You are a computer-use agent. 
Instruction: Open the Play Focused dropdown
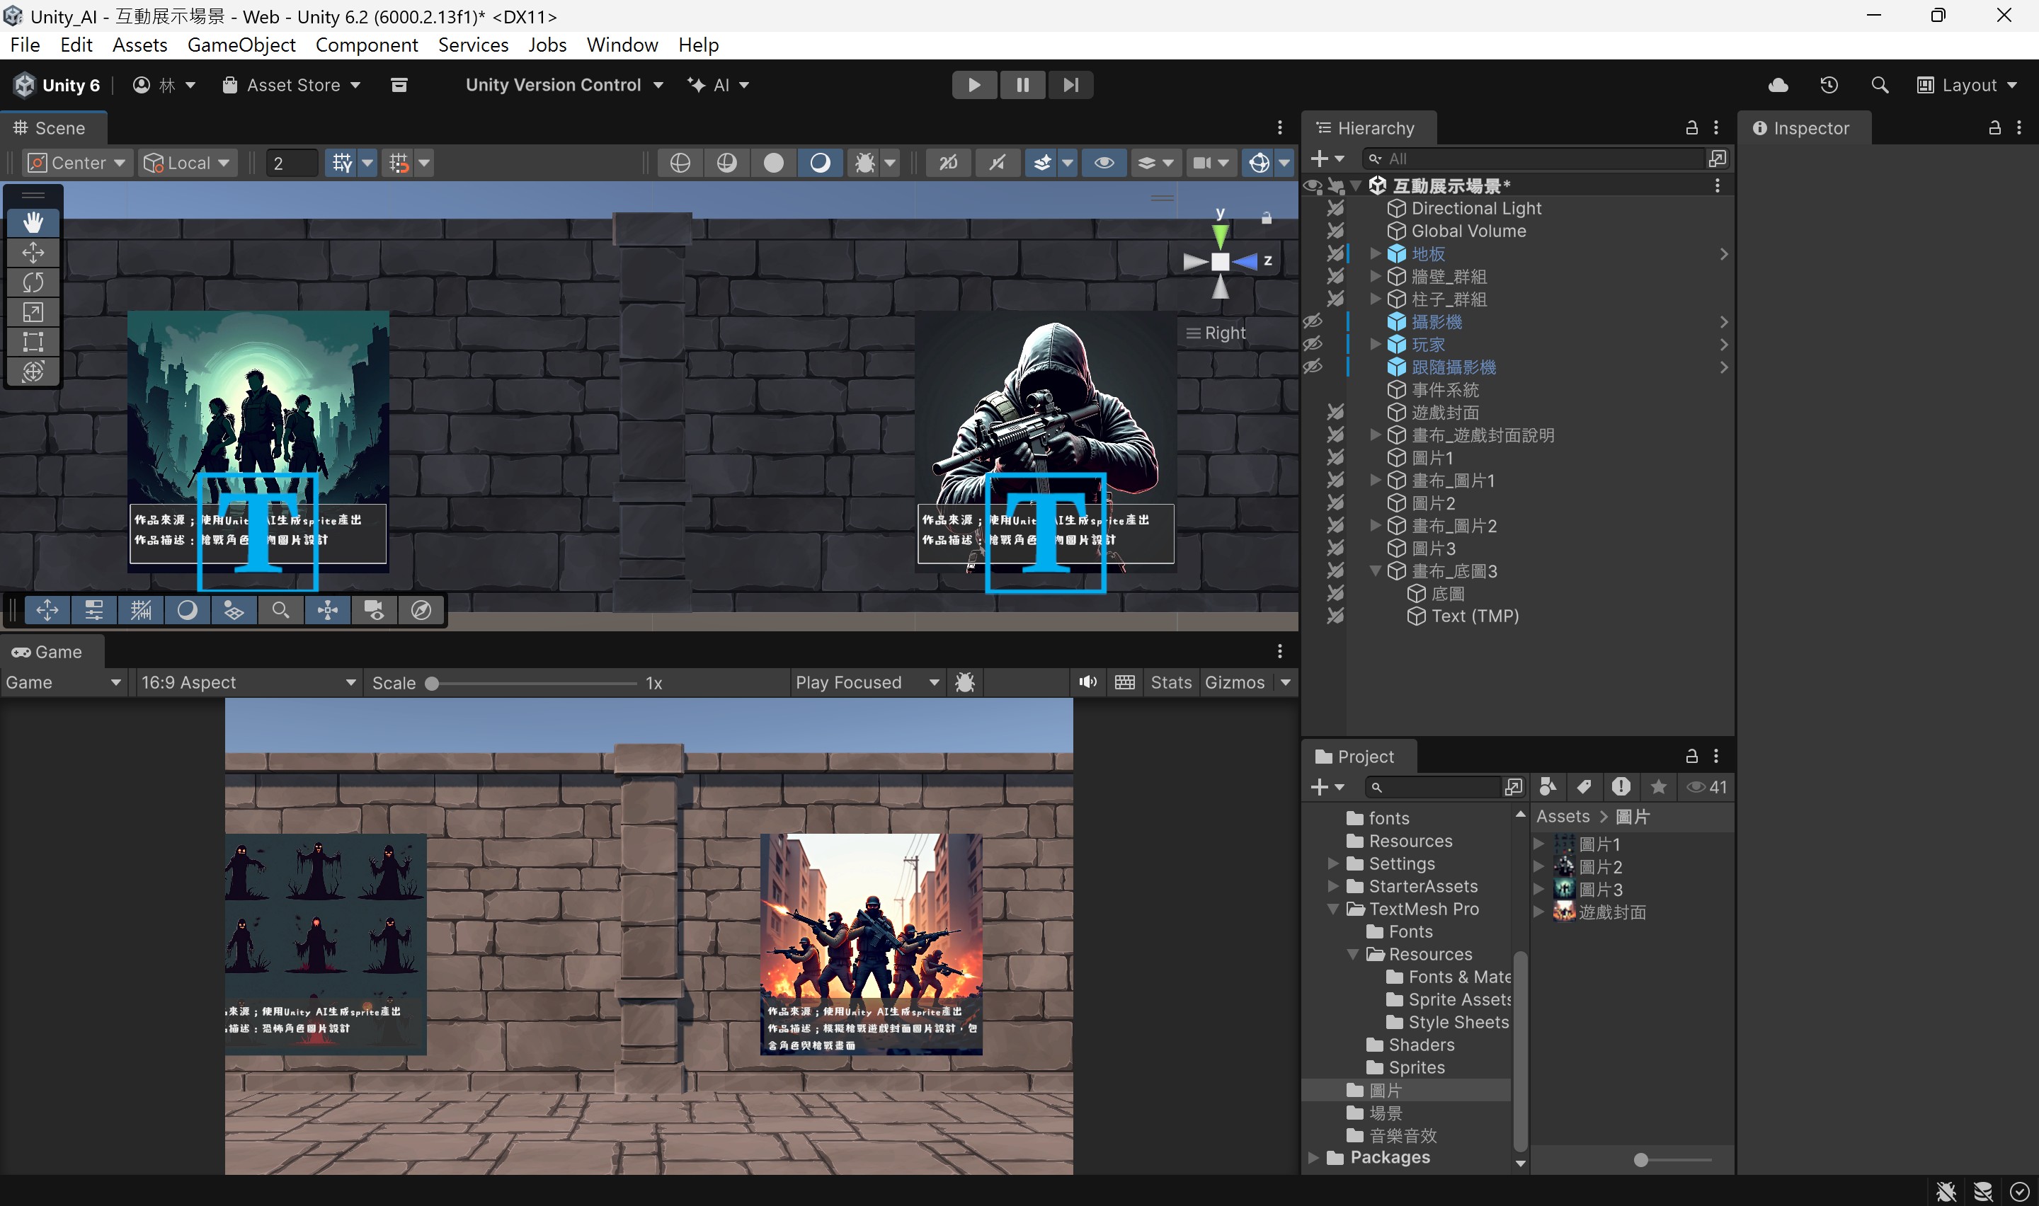click(x=867, y=682)
